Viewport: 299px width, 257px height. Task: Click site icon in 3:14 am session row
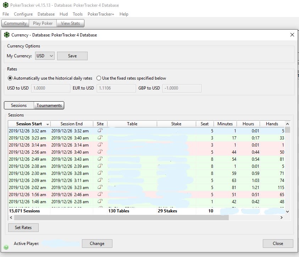point(100,145)
